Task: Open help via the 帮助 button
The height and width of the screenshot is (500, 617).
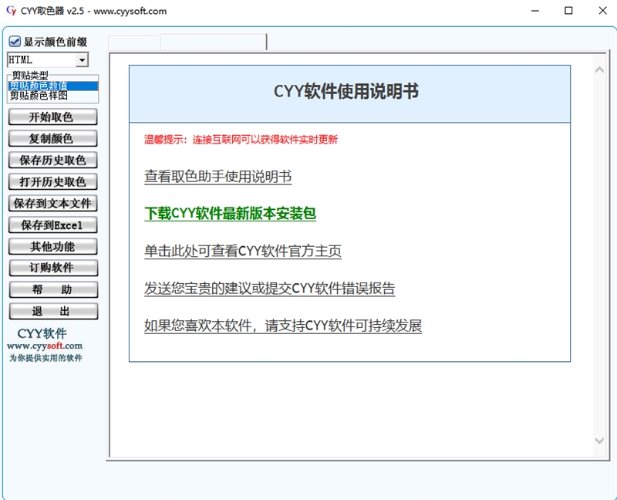Action: point(52,290)
